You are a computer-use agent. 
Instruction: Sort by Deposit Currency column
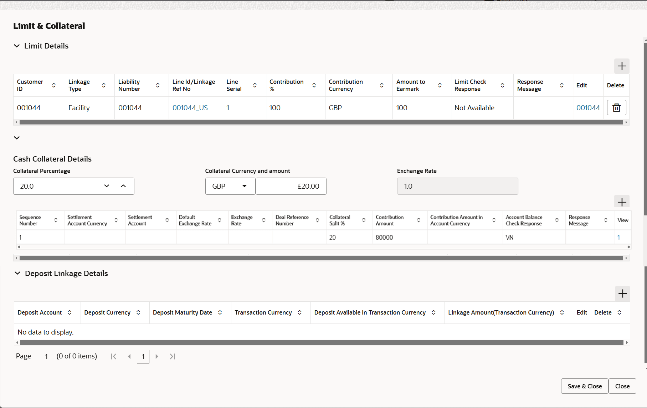(138, 312)
